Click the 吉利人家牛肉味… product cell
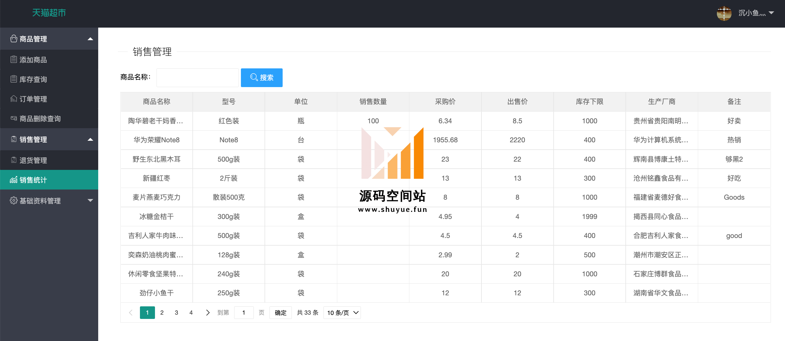785x341 pixels. 157,236
